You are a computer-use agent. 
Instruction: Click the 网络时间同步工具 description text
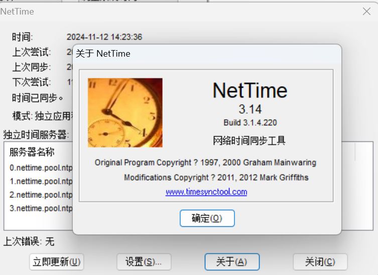(249, 140)
